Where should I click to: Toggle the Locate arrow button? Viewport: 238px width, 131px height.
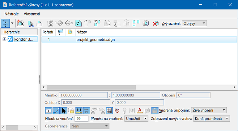click(64, 110)
